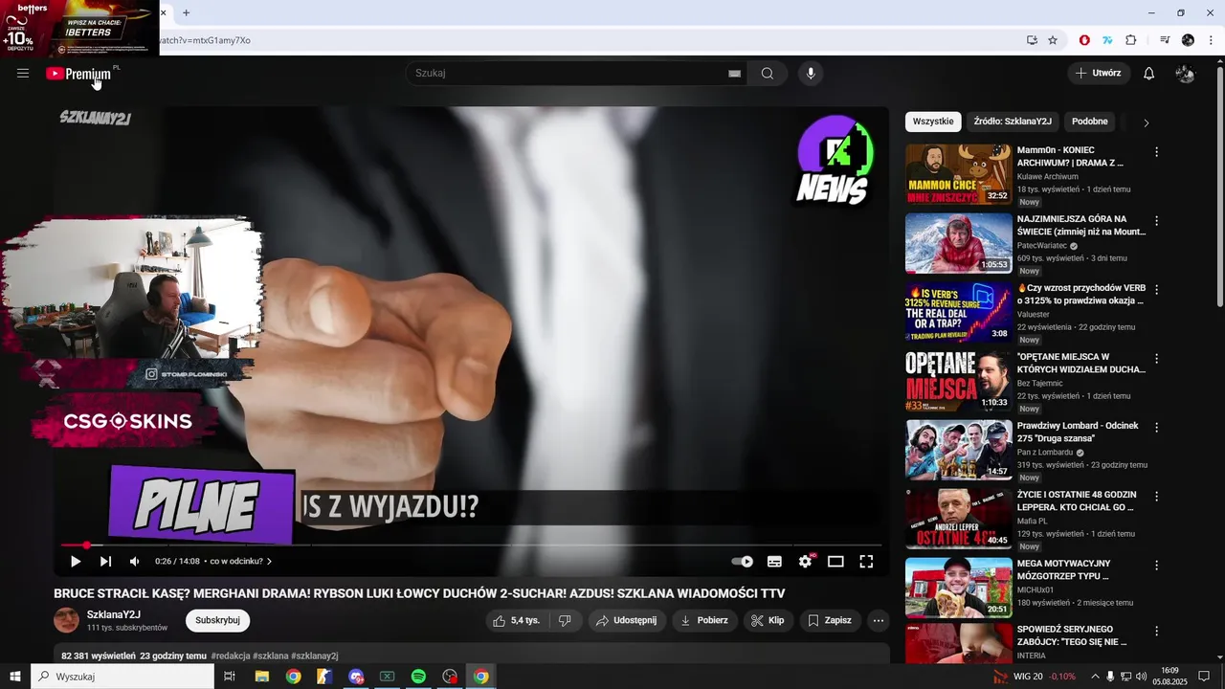Like the video with 5,4 tys.
Viewport: 1225px width, 689px height.
point(517,621)
